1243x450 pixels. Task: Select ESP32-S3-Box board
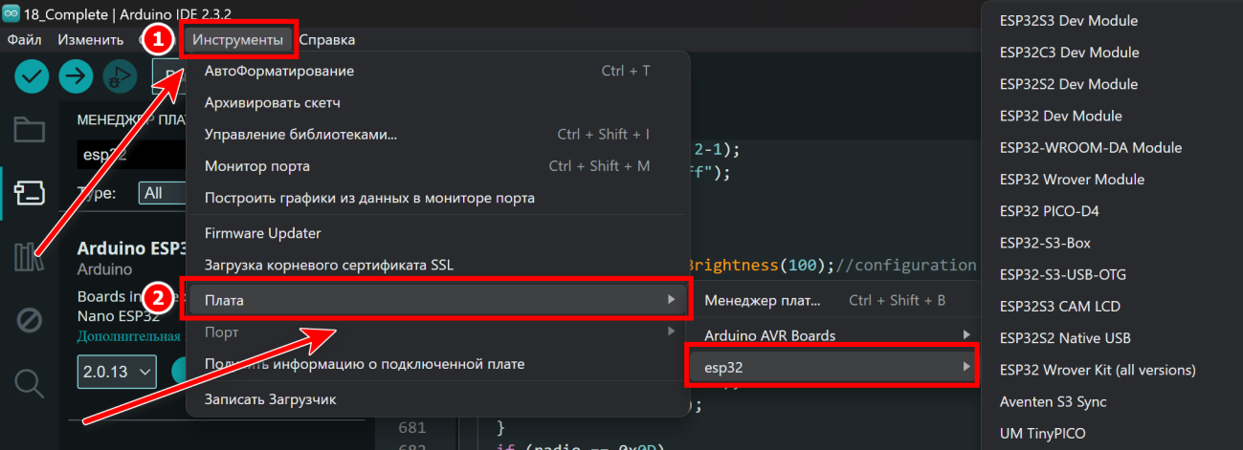tap(1112, 243)
